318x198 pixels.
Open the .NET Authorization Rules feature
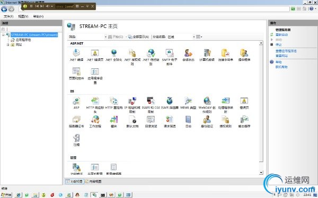[132, 53]
